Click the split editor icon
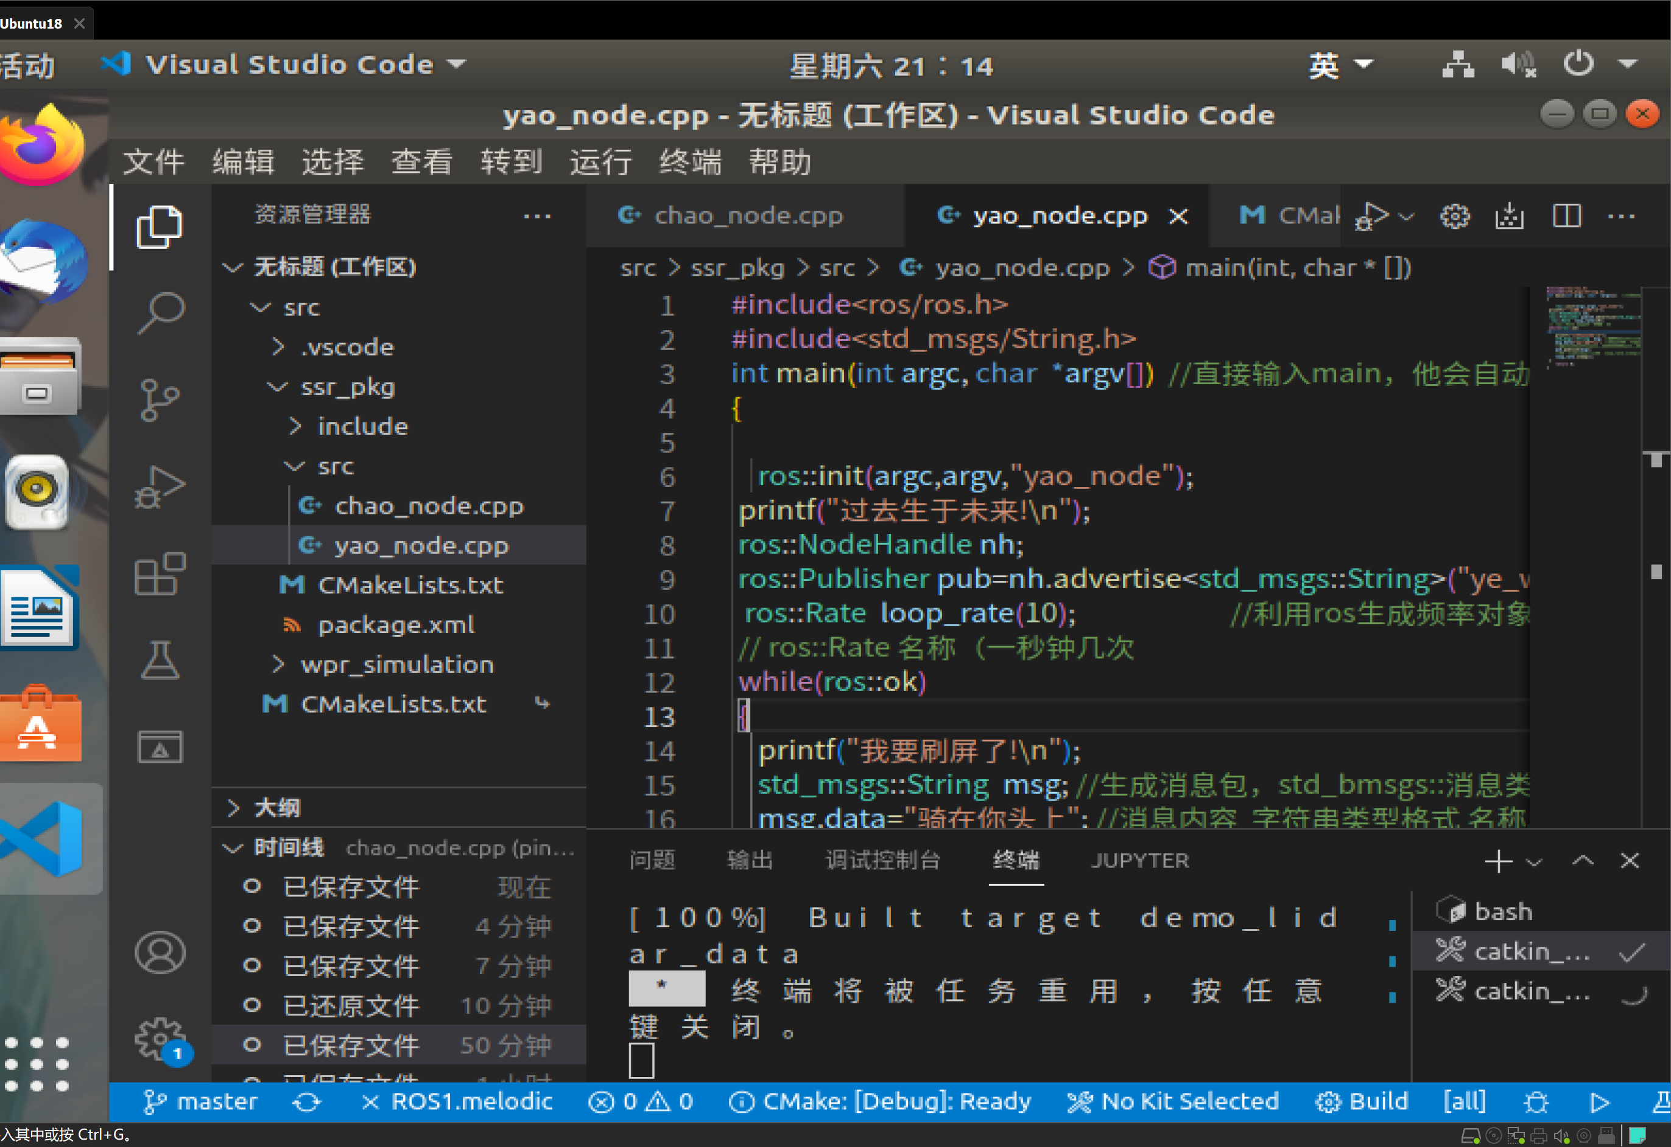The height and width of the screenshot is (1147, 1671). click(x=1566, y=216)
